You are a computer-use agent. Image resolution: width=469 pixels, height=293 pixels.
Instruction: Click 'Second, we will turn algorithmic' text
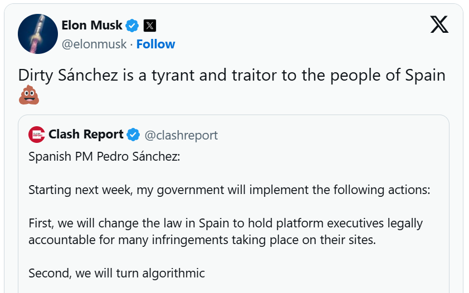[x=117, y=273]
